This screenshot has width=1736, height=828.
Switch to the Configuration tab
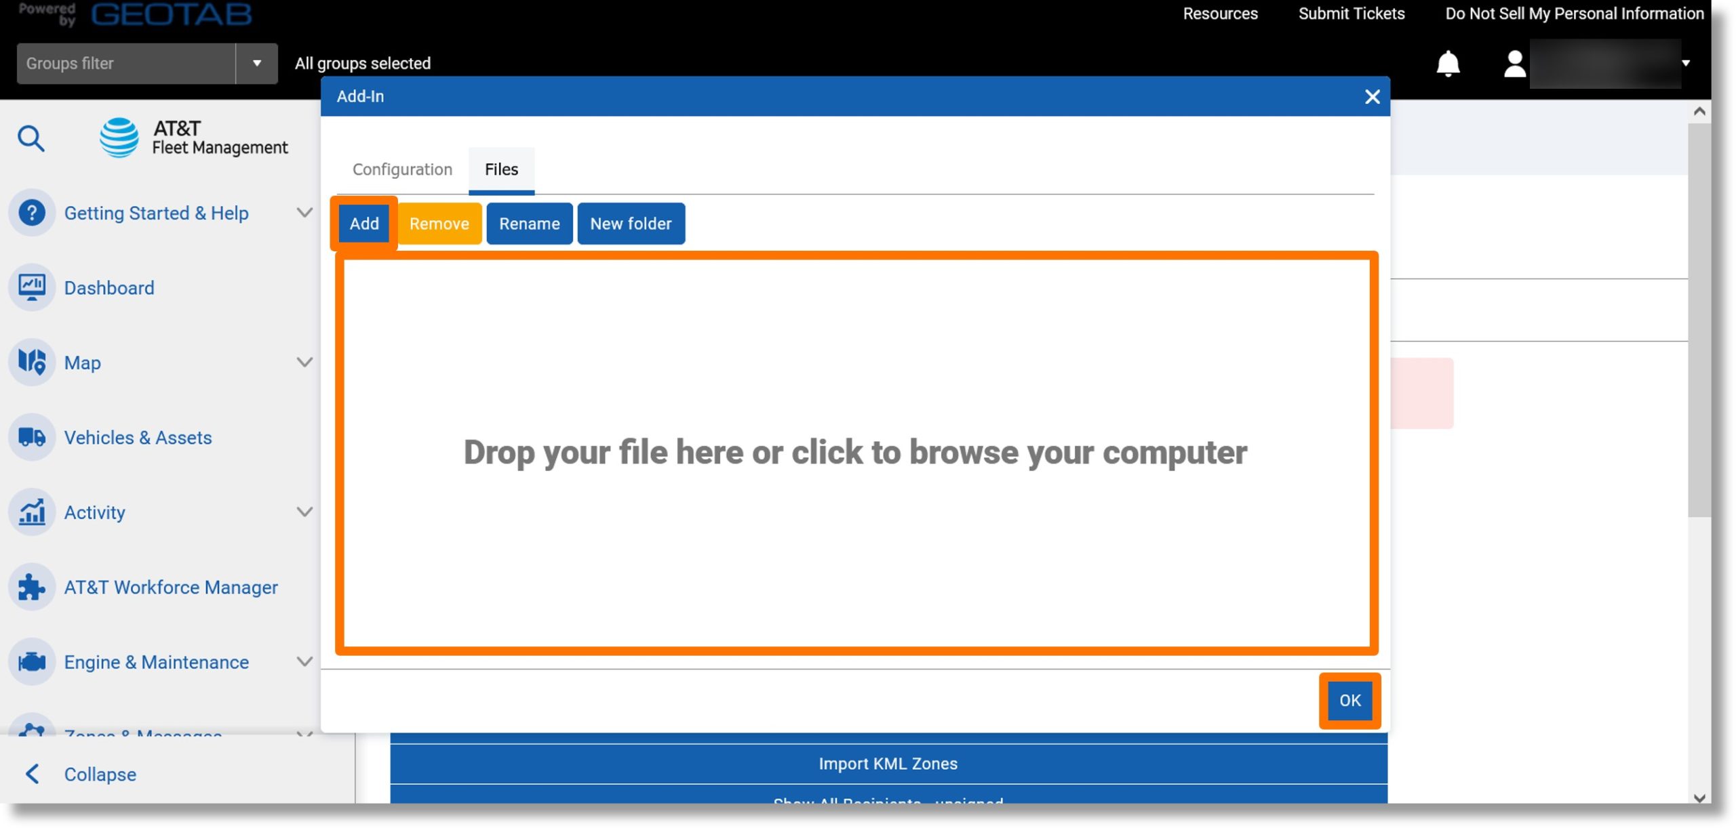coord(402,171)
